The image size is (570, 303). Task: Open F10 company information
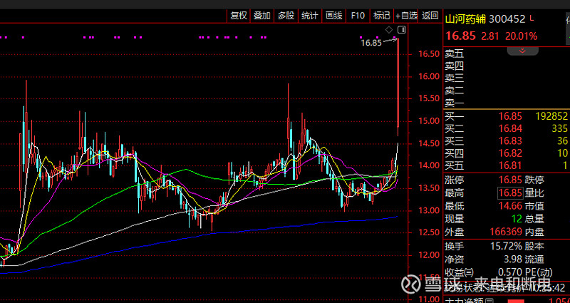(358, 15)
